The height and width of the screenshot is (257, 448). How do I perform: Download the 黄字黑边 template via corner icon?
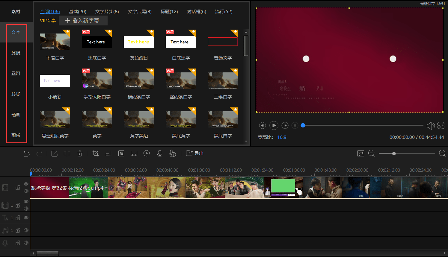click(152, 110)
